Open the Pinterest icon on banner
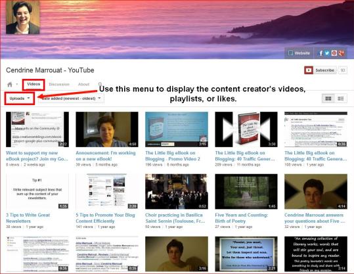 [334, 53]
